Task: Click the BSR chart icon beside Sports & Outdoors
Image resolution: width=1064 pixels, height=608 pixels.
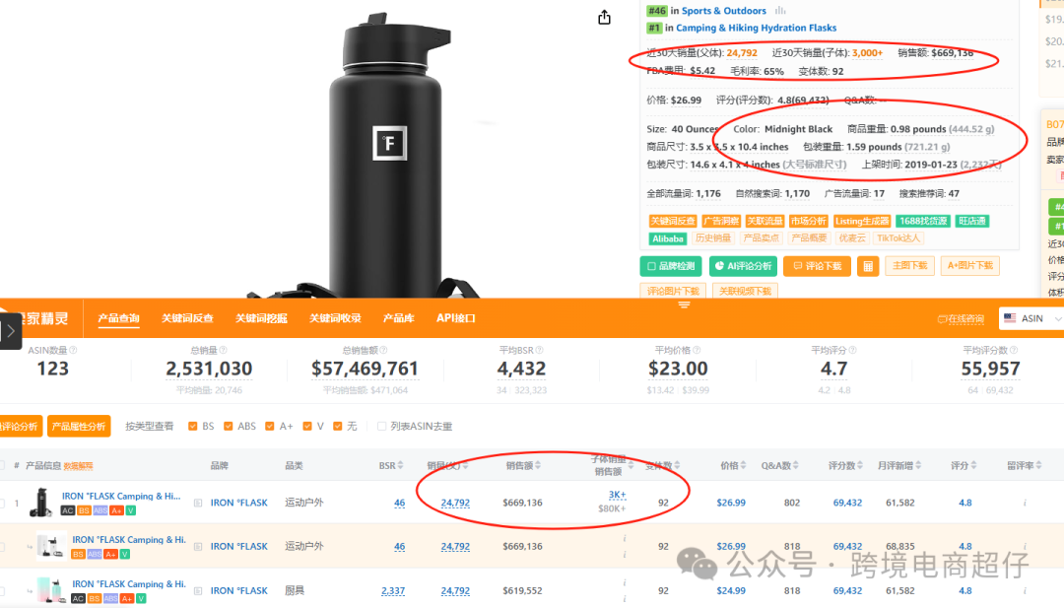Action: 780,11
